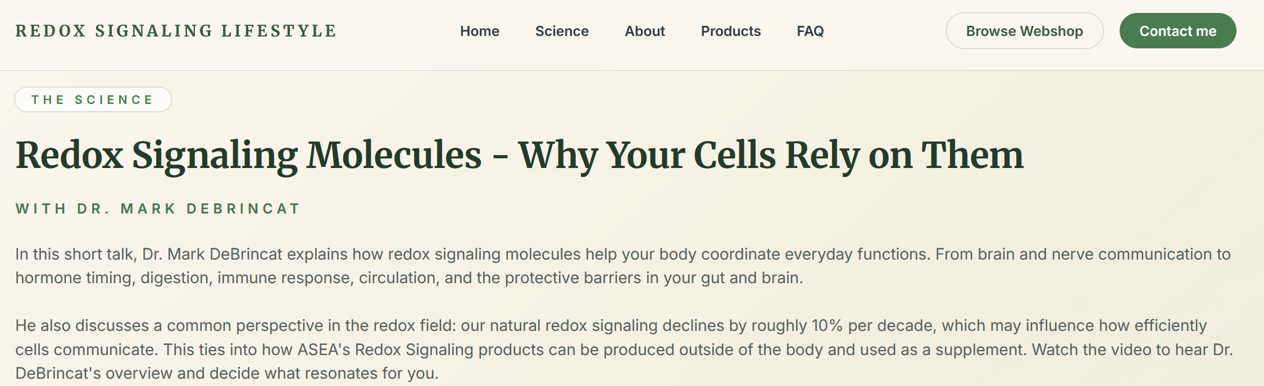Image resolution: width=1264 pixels, height=386 pixels.
Task: Click "Redox Signaling Molecules" in the headline
Action: point(248,156)
